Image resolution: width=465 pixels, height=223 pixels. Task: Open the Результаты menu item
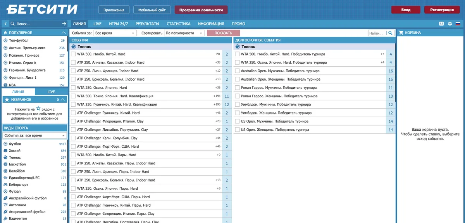pos(147,24)
